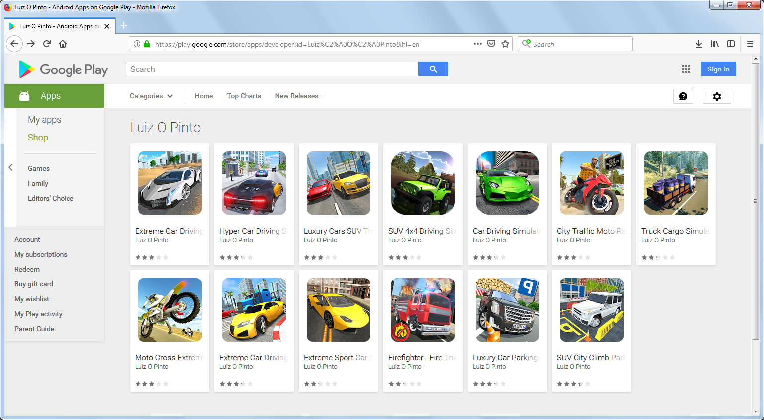Bookmark this page with the star icon
The height and width of the screenshot is (420, 764).
pyautogui.click(x=505, y=44)
